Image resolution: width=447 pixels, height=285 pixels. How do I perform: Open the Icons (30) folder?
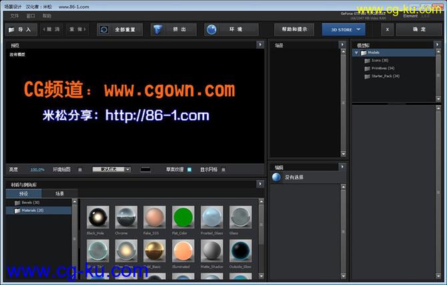[x=376, y=61]
